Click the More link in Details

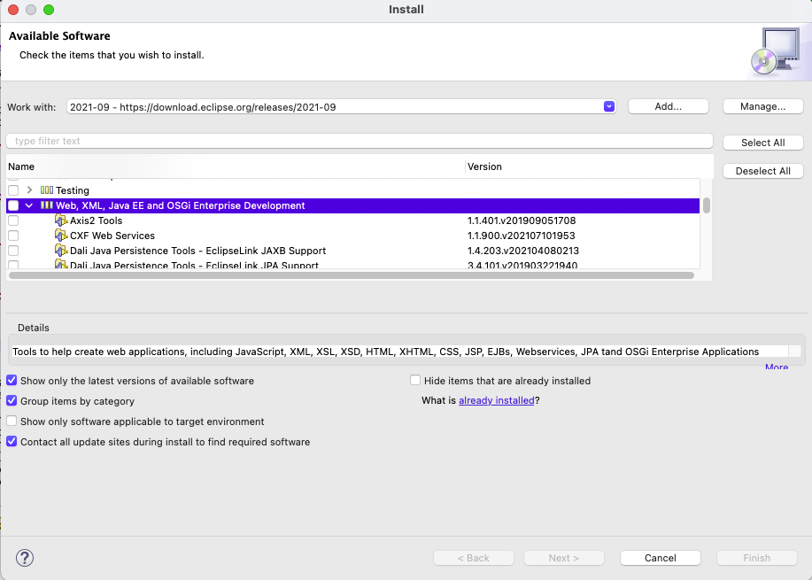pos(777,367)
